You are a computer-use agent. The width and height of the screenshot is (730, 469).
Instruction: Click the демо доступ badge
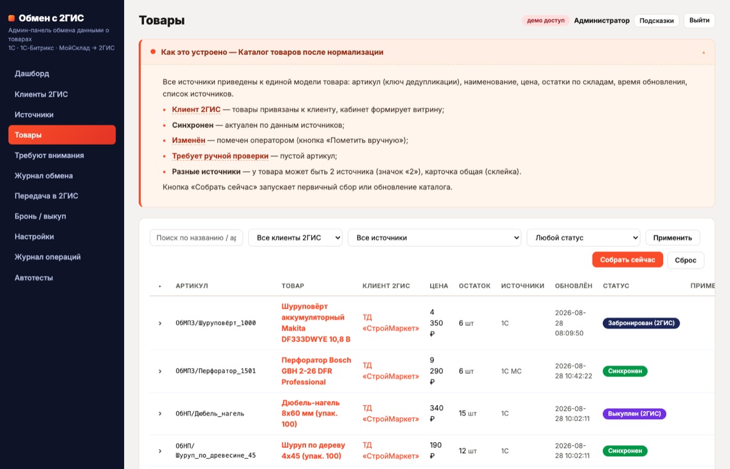point(546,21)
